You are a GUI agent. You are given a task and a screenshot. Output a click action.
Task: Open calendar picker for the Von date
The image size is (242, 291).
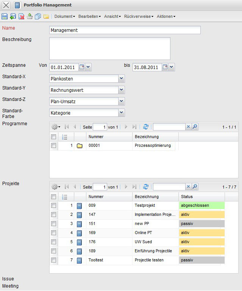click(81, 67)
